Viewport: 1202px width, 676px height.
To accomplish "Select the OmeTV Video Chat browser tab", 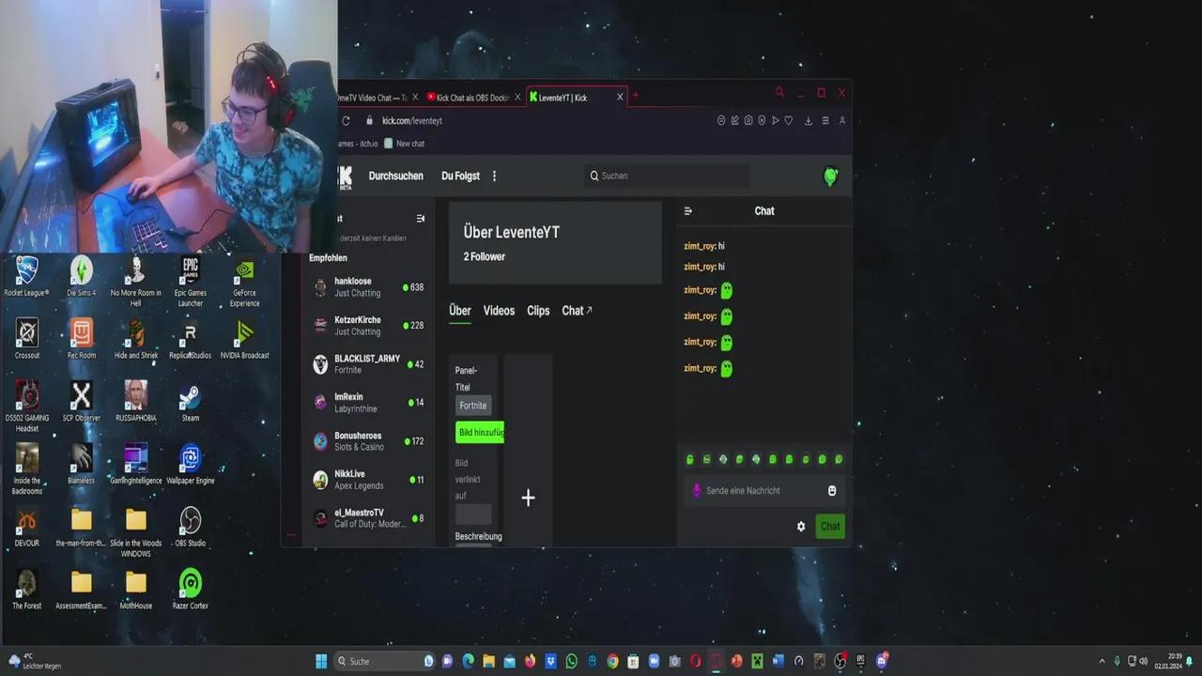I will point(371,97).
